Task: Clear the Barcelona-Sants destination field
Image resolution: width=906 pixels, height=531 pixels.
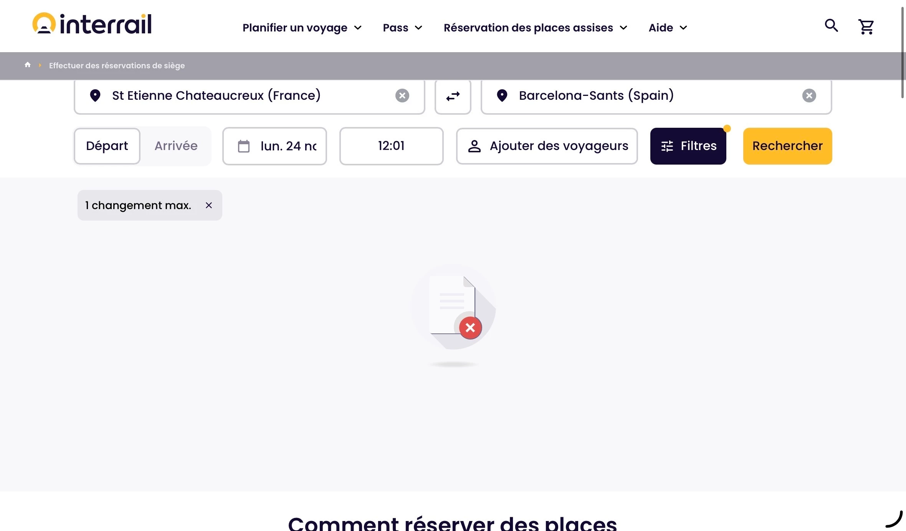Action: (809, 96)
